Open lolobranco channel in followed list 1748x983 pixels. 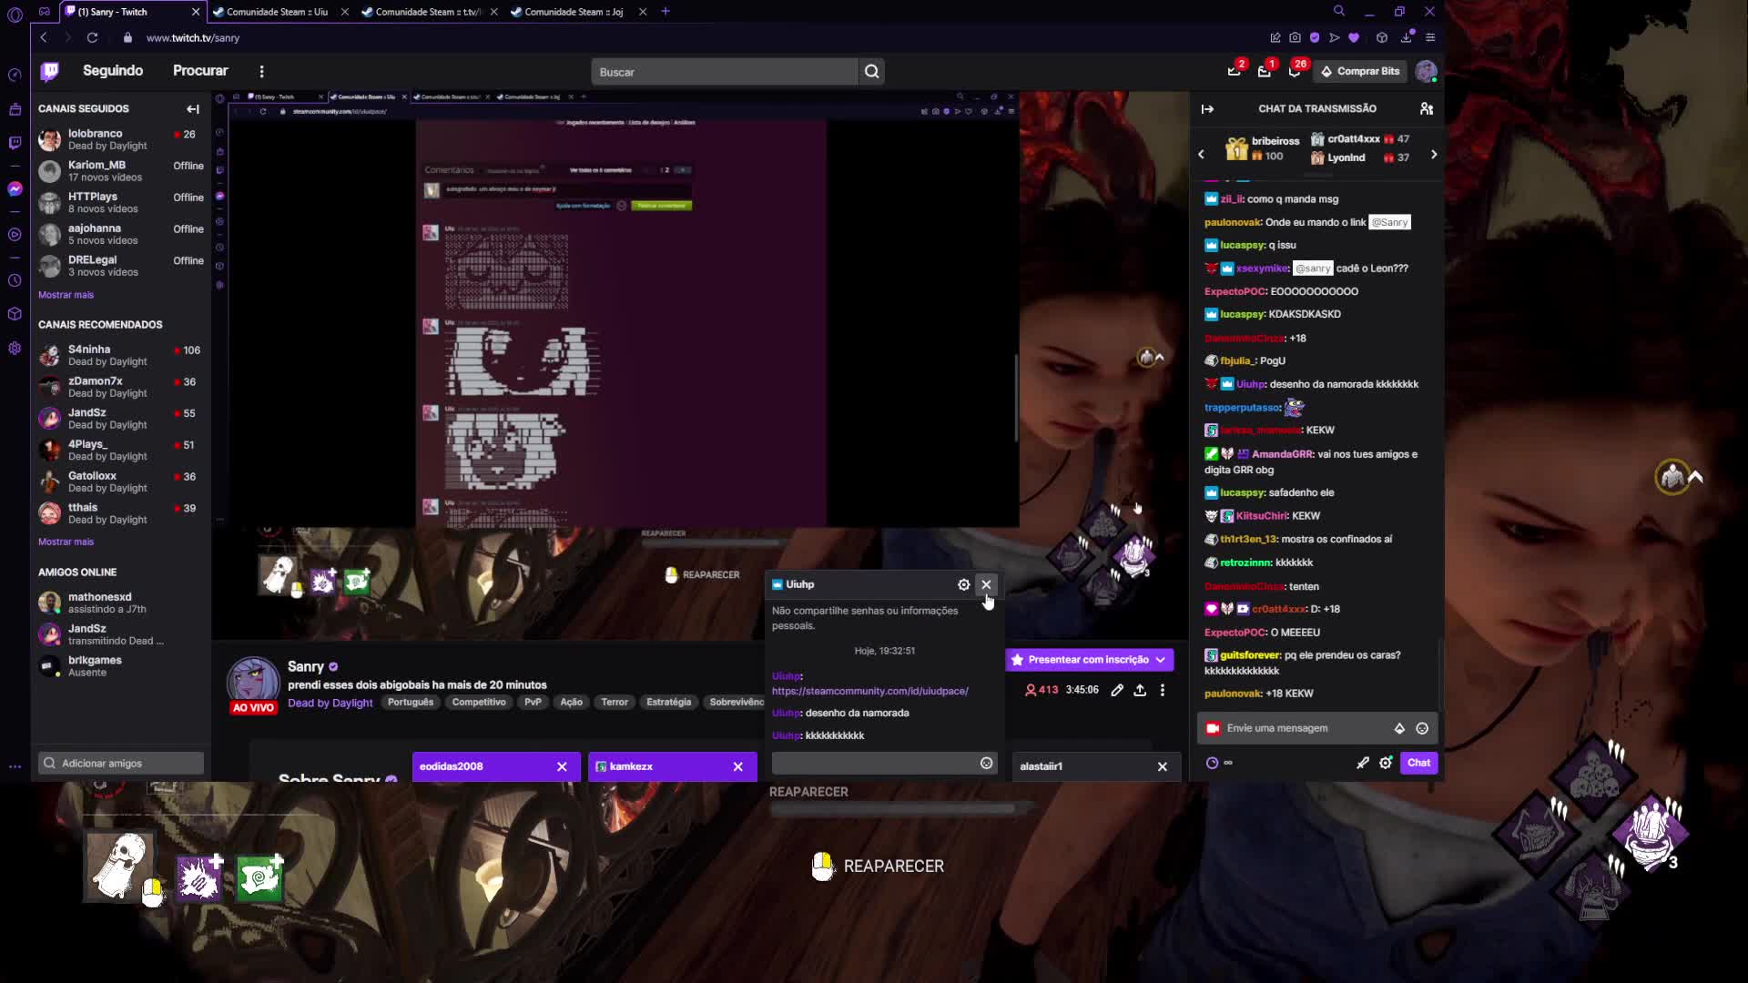click(121, 139)
